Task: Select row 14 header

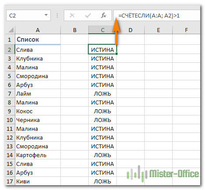Action: [10, 155]
